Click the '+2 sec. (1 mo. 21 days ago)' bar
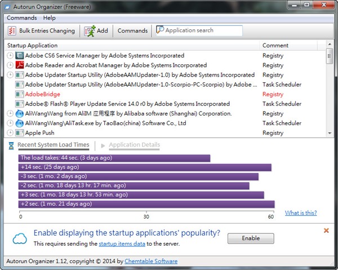338x270 pixels. pos(146,204)
